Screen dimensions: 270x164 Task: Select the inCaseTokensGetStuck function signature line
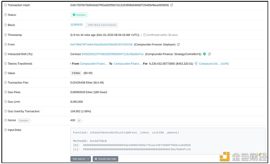126,133
